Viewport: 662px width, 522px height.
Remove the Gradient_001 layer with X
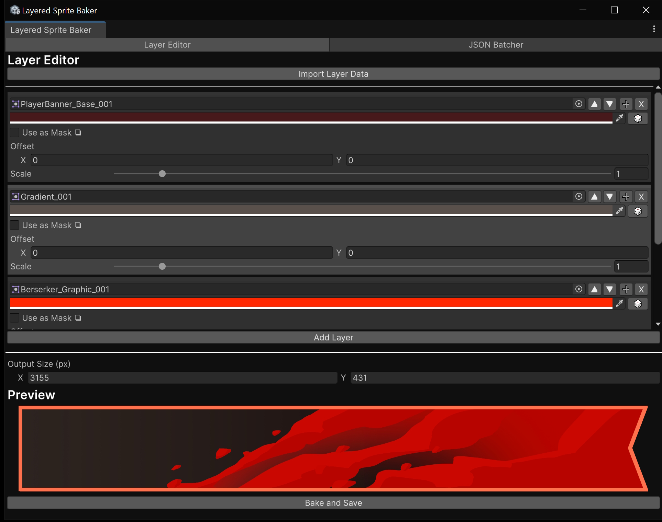(641, 197)
